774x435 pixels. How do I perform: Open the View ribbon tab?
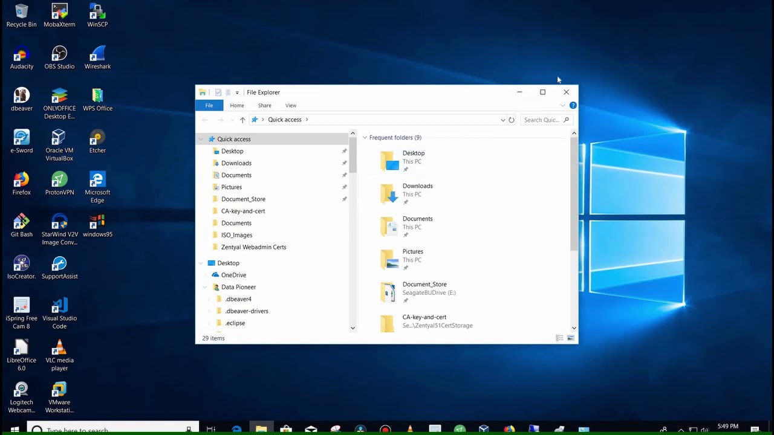pos(291,105)
